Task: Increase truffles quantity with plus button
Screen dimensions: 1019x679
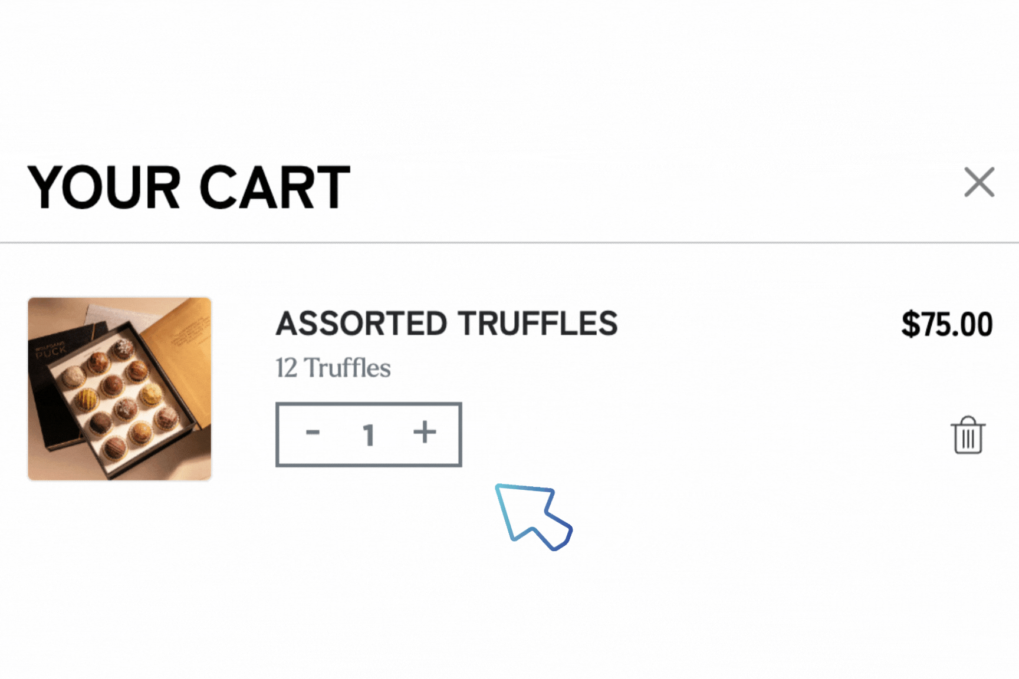Action: click(425, 432)
